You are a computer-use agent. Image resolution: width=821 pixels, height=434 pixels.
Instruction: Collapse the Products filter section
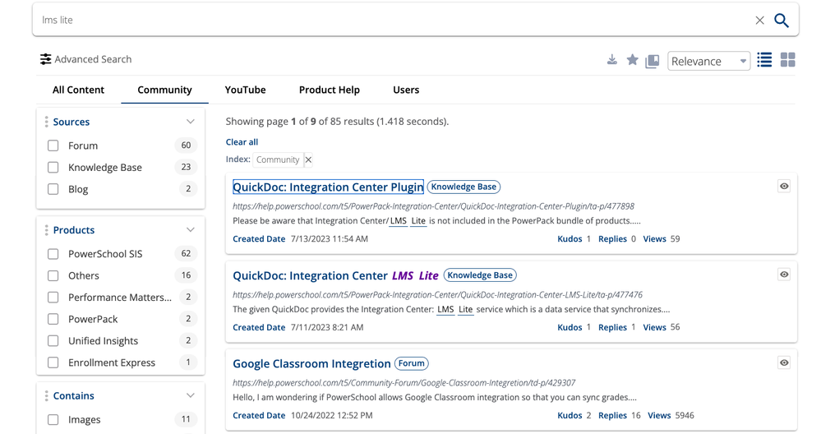[x=190, y=230]
